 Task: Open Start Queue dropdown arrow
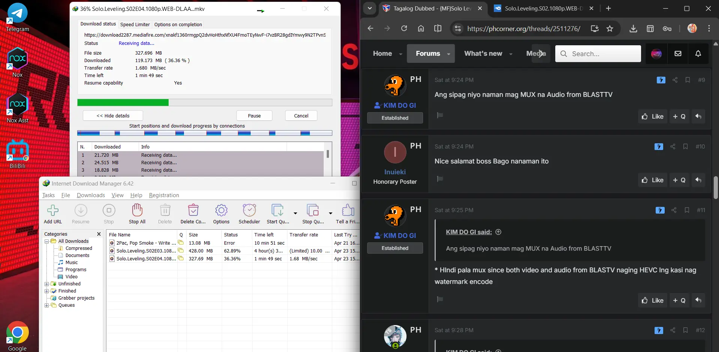point(295,213)
